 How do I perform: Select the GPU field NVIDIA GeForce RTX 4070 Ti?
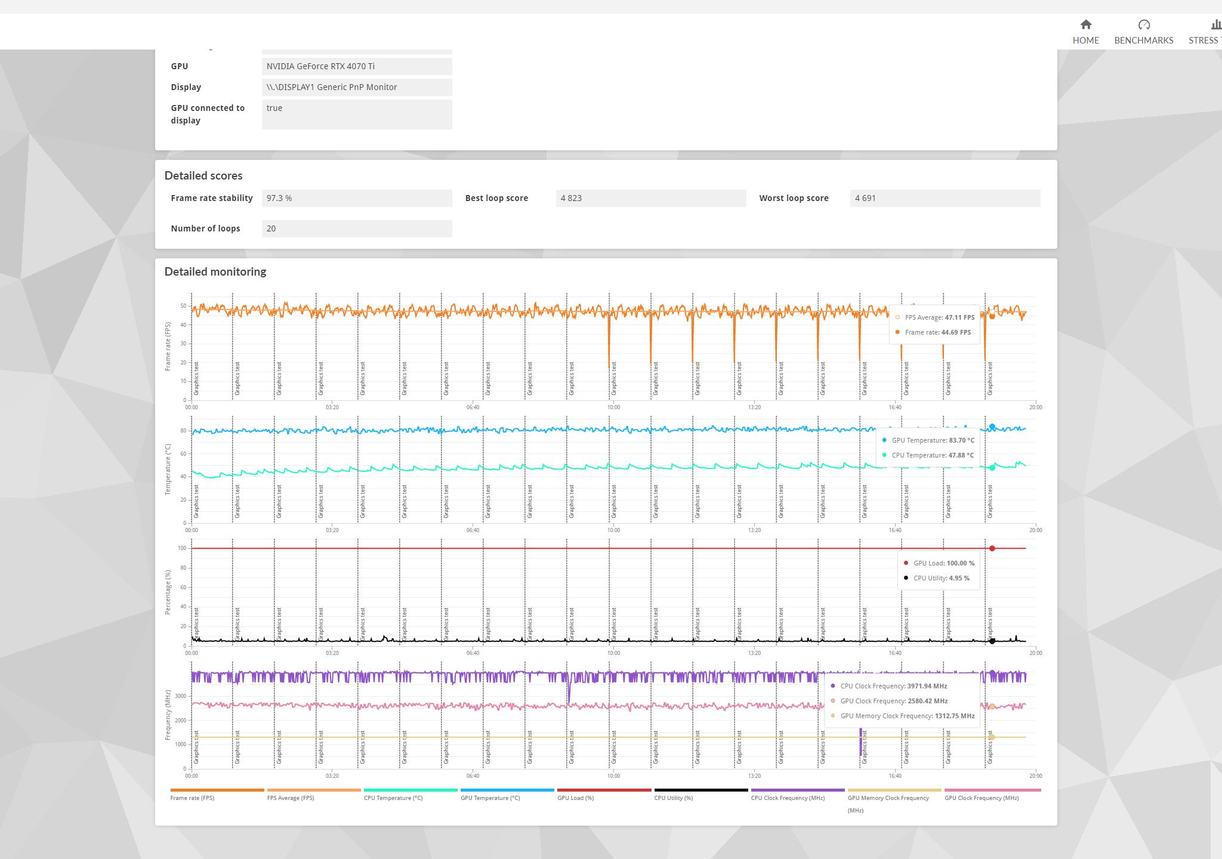357,66
